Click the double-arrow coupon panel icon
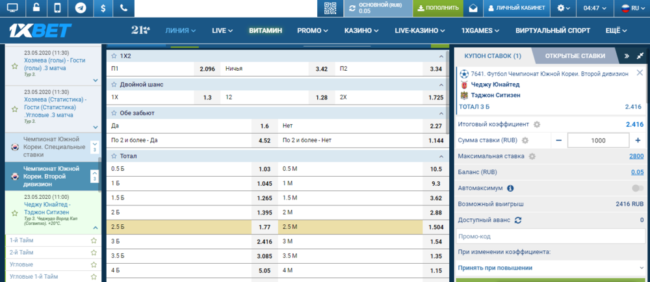This screenshot has width=650, height=282. [627, 56]
